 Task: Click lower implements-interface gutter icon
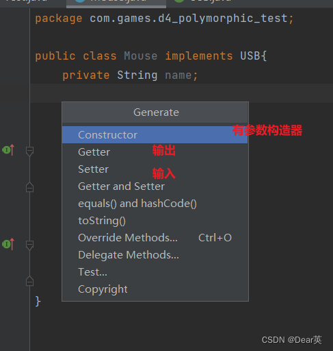coord(8,244)
